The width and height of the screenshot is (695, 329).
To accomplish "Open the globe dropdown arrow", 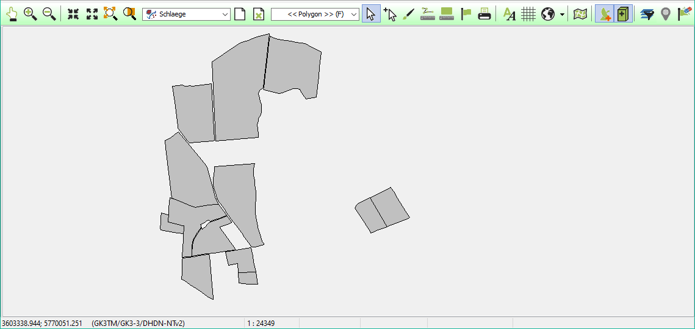I will coord(562,14).
